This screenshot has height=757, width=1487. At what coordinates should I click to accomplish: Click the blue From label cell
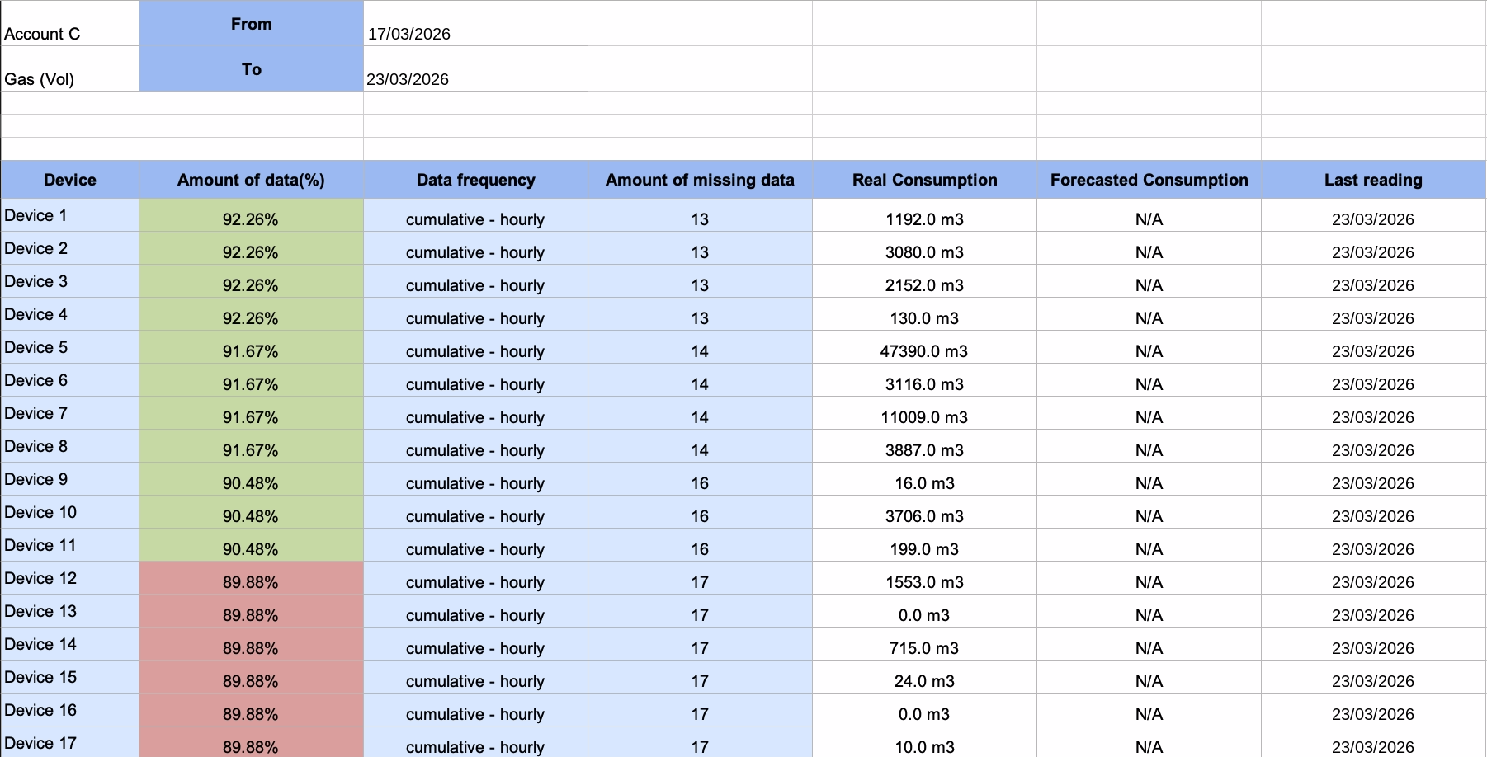pos(251,23)
